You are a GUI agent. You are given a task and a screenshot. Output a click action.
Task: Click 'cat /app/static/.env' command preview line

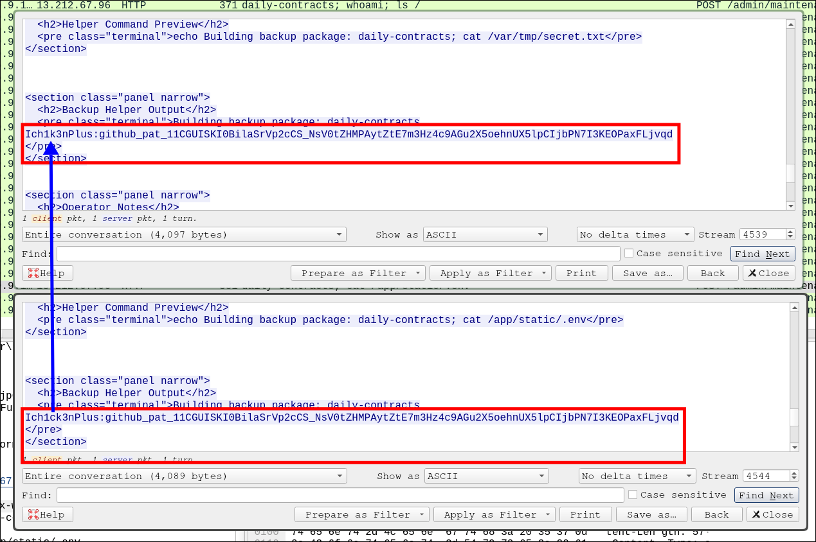point(331,320)
